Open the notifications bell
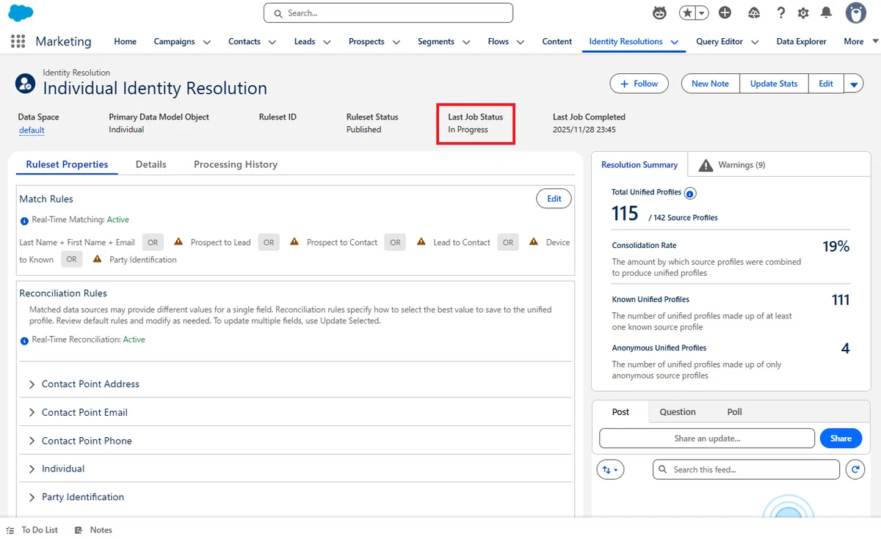Image resolution: width=881 pixels, height=539 pixels. point(827,12)
